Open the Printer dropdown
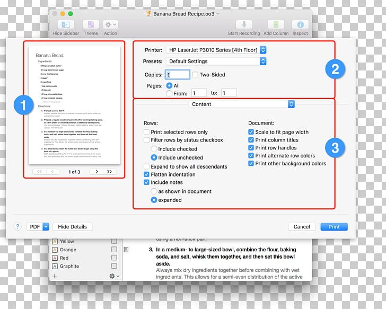Viewport: 386px width, 309px height. [215, 50]
